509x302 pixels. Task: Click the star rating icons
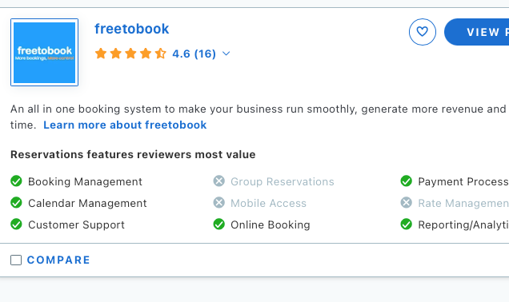[130, 54]
